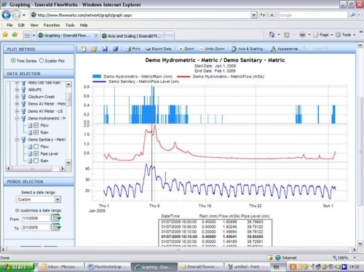Switch to Axis and Scaling browser tab
The height and width of the screenshot is (272, 364).
click(x=132, y=36)
